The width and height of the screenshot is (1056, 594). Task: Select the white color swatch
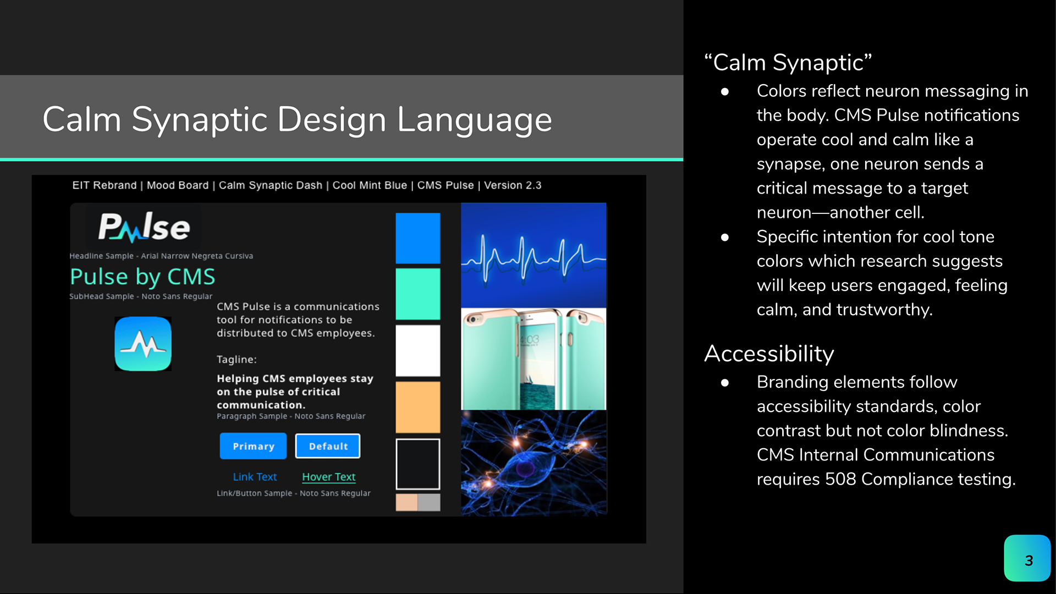click(418, 350)
